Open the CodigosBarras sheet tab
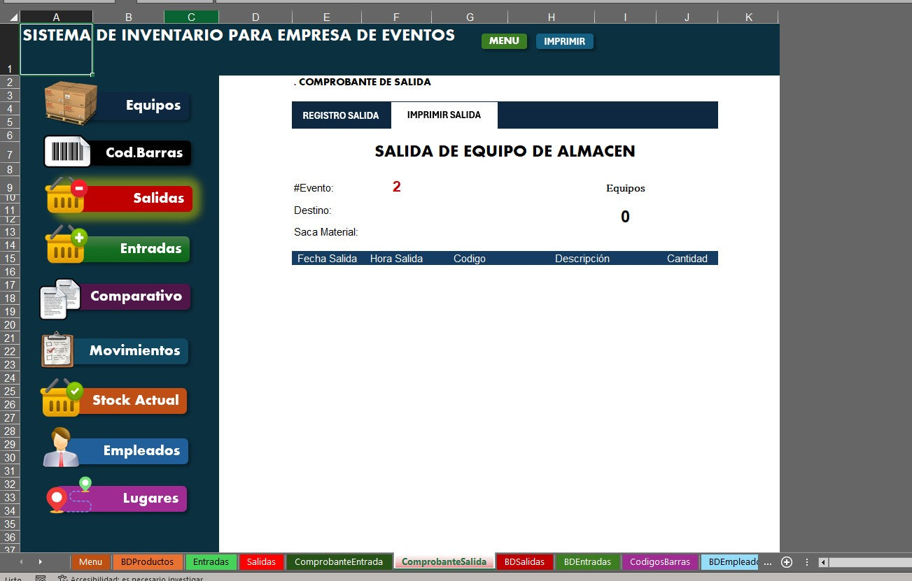 coord(660,562)
